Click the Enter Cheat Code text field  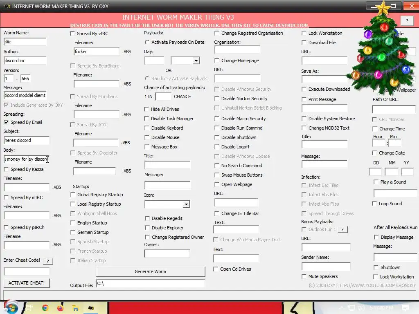click(27, 271)
